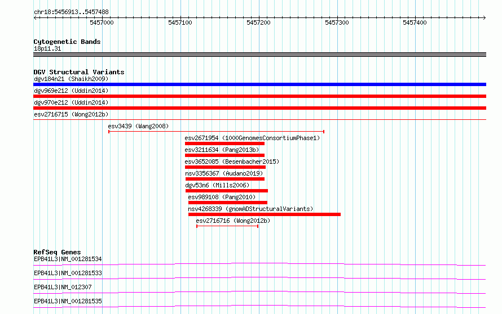
Task: Select the 5457100 ruler position label
Action: tap(180, 23)
